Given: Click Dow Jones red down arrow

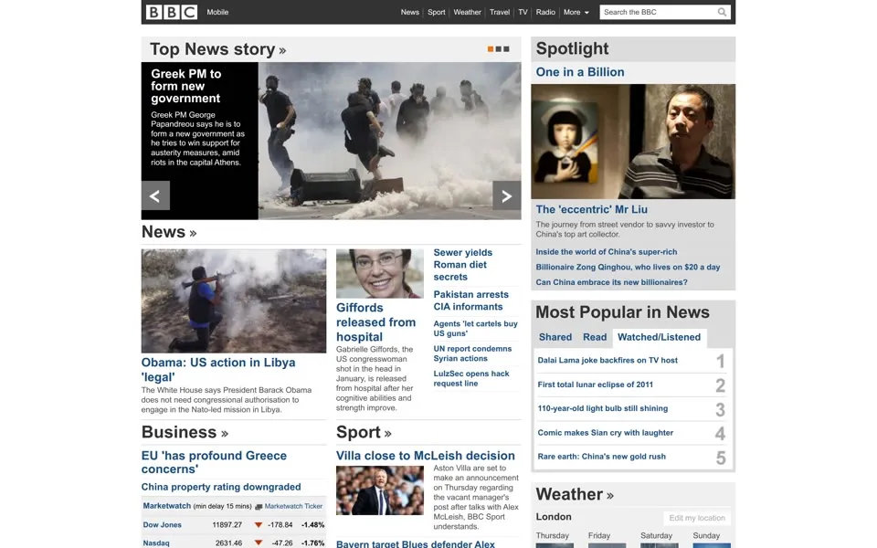Looking at the screenshot, I should 259,525.
